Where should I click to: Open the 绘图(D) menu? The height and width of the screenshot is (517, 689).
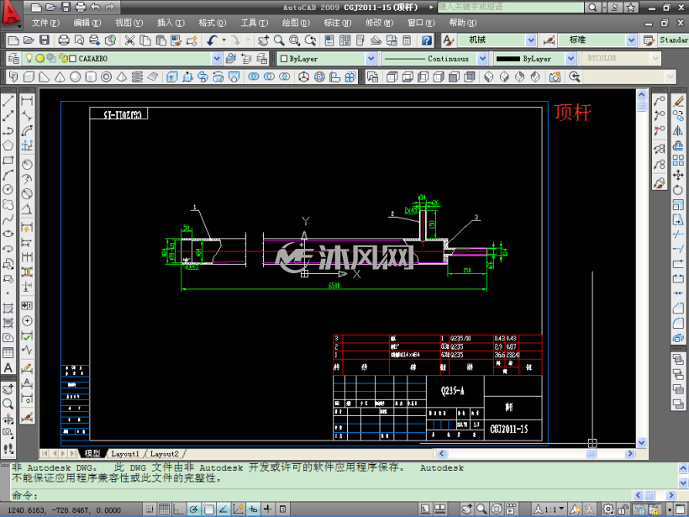tap(295, 23)
